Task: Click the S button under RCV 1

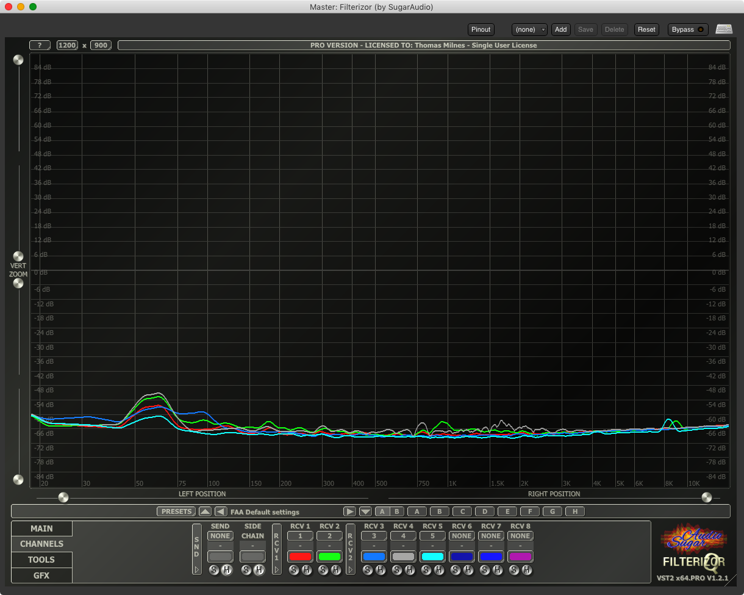Action: pos(293,570)
